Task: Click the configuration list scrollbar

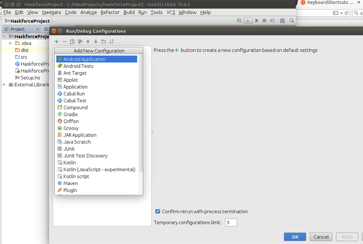Action: 140,113
